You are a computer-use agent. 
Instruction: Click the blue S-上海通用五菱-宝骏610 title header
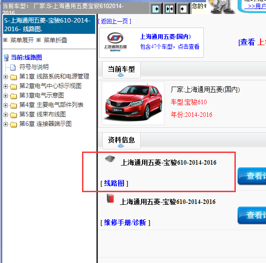(x=49, y=24)
